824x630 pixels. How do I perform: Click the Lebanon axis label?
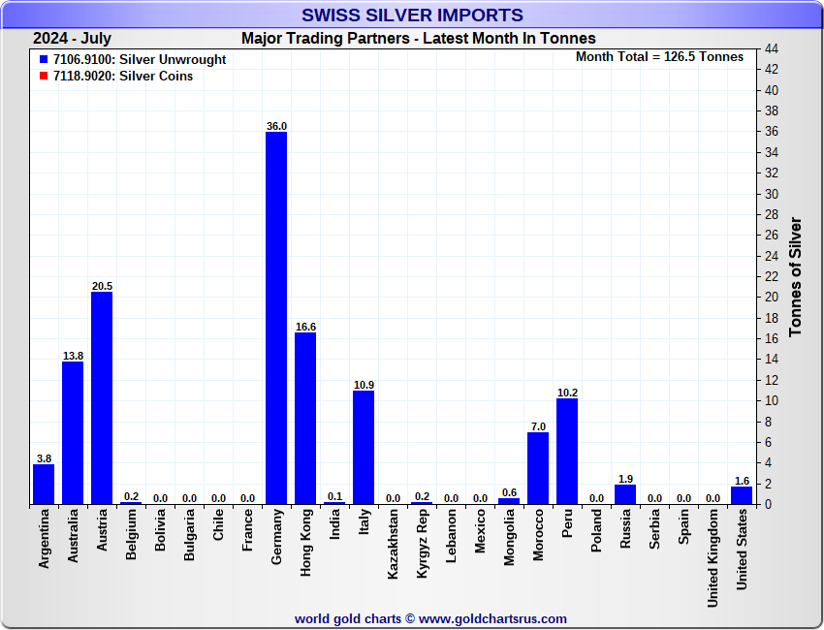pos(451,536)
